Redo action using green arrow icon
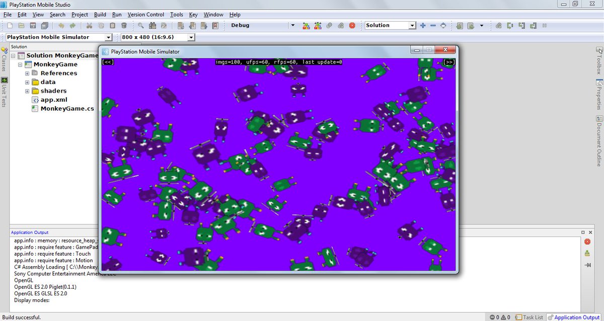Screen dimensions: 604x321 (x=72, y=26)
